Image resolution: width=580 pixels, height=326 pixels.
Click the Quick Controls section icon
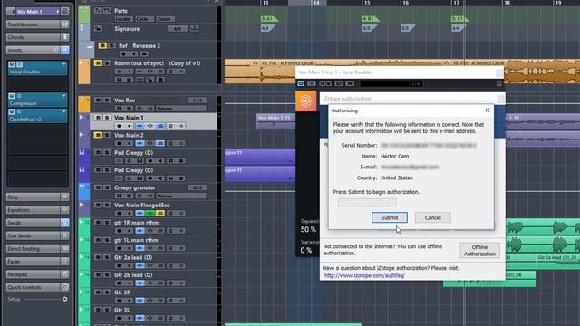pyautogui.click(x=64, y=287)
